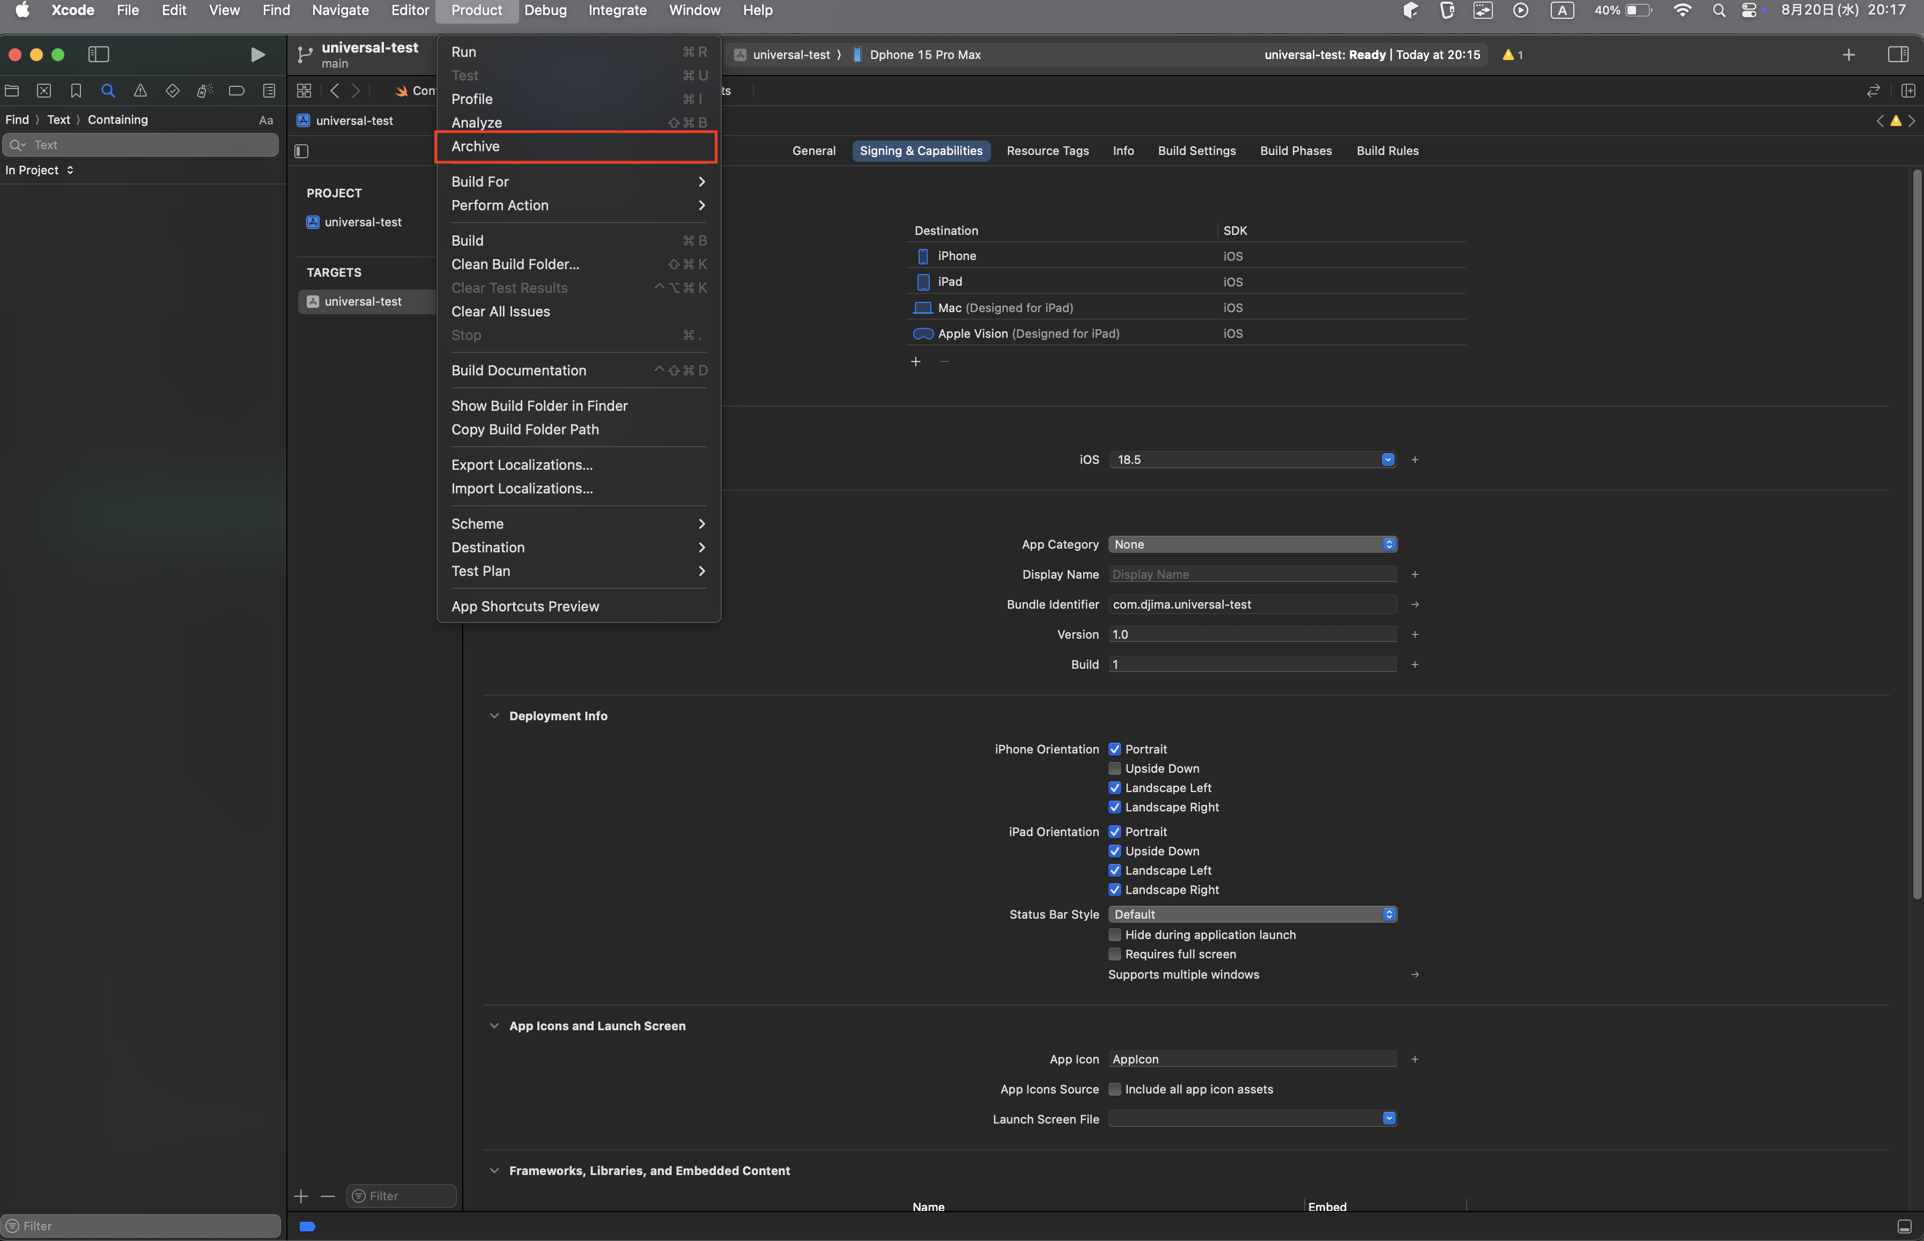Enable Hide during application launch checkbox
Image resolution: width=1924 pixels, height=1241 pixels.
click(1114, 934)
